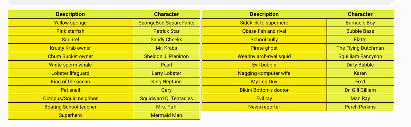Select the SpongeBob SquarePants character cell
This screenshot has width=411, height=127.
[x=166, y=23]
